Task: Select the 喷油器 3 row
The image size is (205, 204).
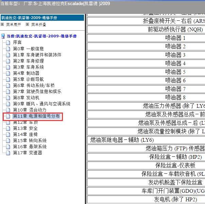Action: (146, 55)
